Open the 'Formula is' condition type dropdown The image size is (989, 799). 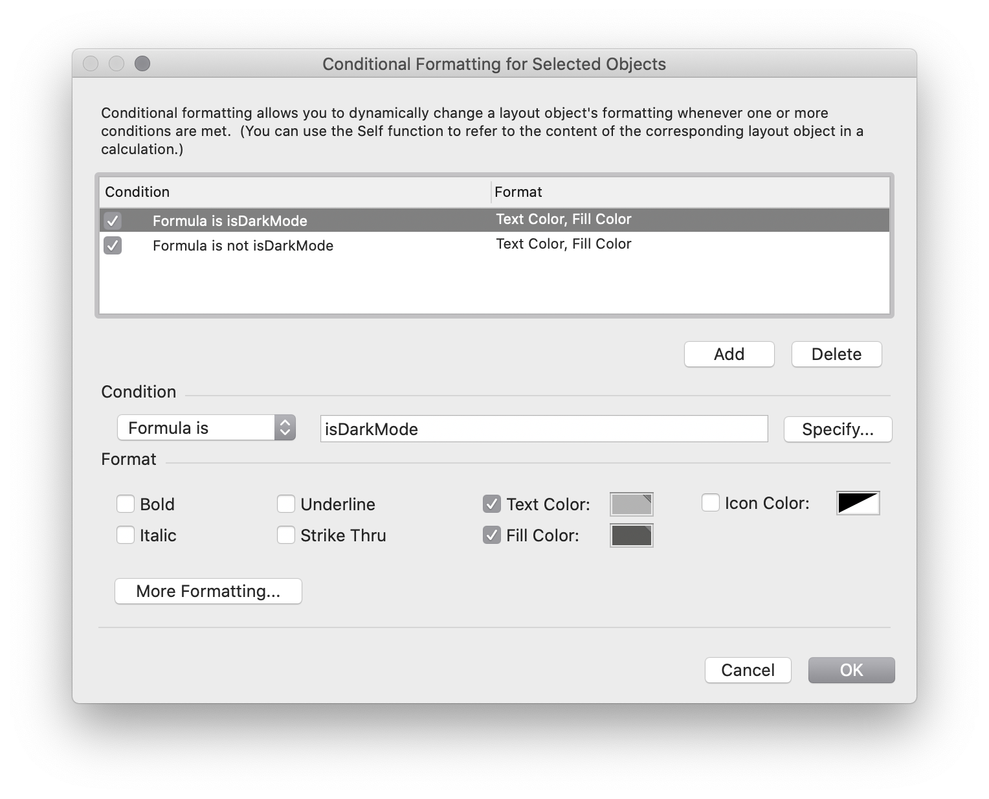(206, 427)
